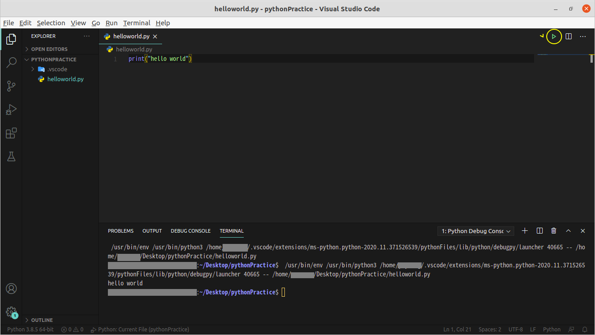Open editor More Actions ellipsis
The height and width of the screenshot is (335, 595).
point(583,37)
